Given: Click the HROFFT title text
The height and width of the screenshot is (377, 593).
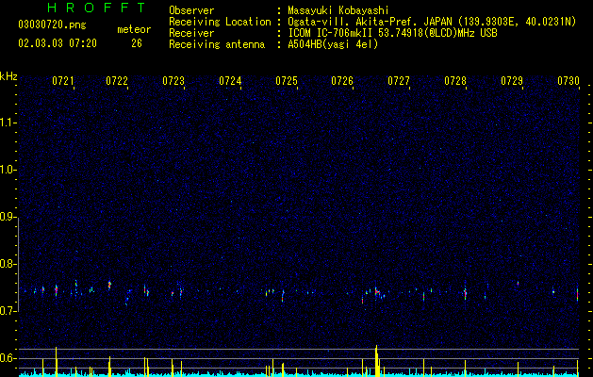Looking at the screenshot, I should pos(97,8).
